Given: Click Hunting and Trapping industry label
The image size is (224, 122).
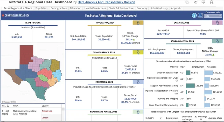Looking at the screenshot, I should pos(168,99).
